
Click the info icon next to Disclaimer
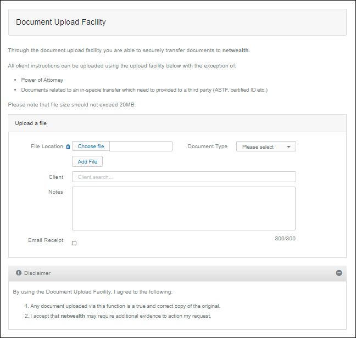[18, 273]
